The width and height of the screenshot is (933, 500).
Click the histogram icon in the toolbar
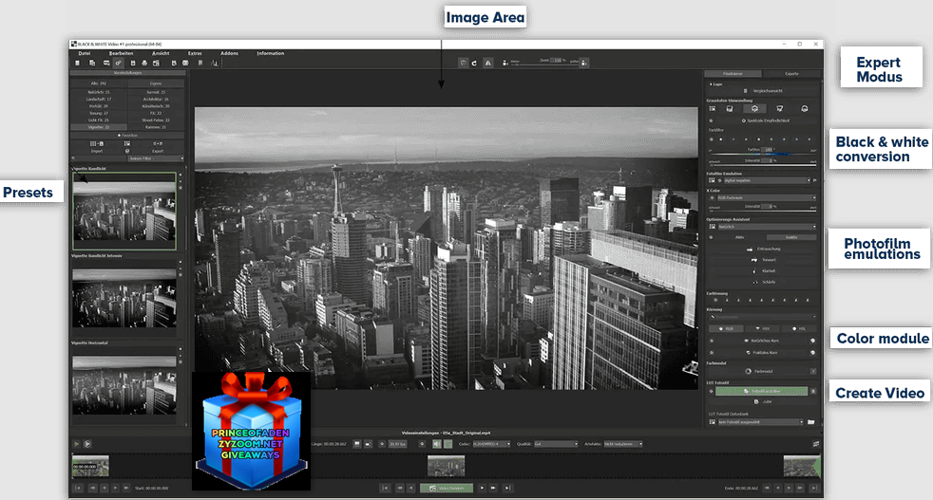pyautogui.click(x=214, y=63)
